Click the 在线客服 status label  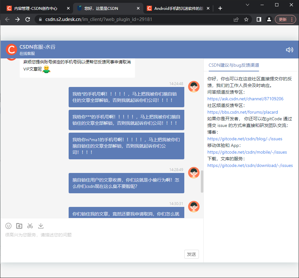click(x=27, y=54)
